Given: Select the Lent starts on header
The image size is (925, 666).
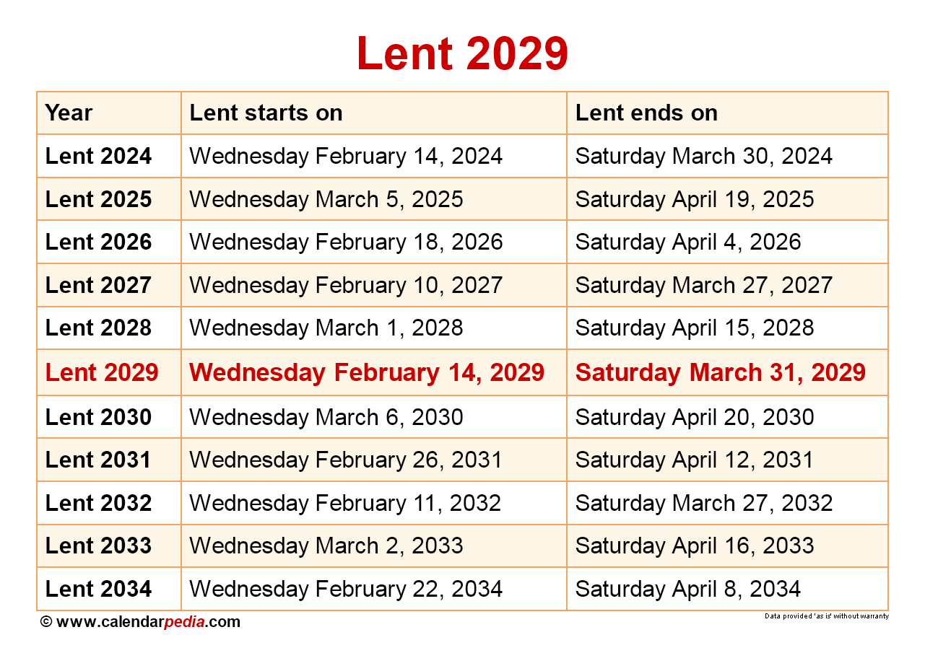Looking at the screenshot, I should [x=266, y=113].
